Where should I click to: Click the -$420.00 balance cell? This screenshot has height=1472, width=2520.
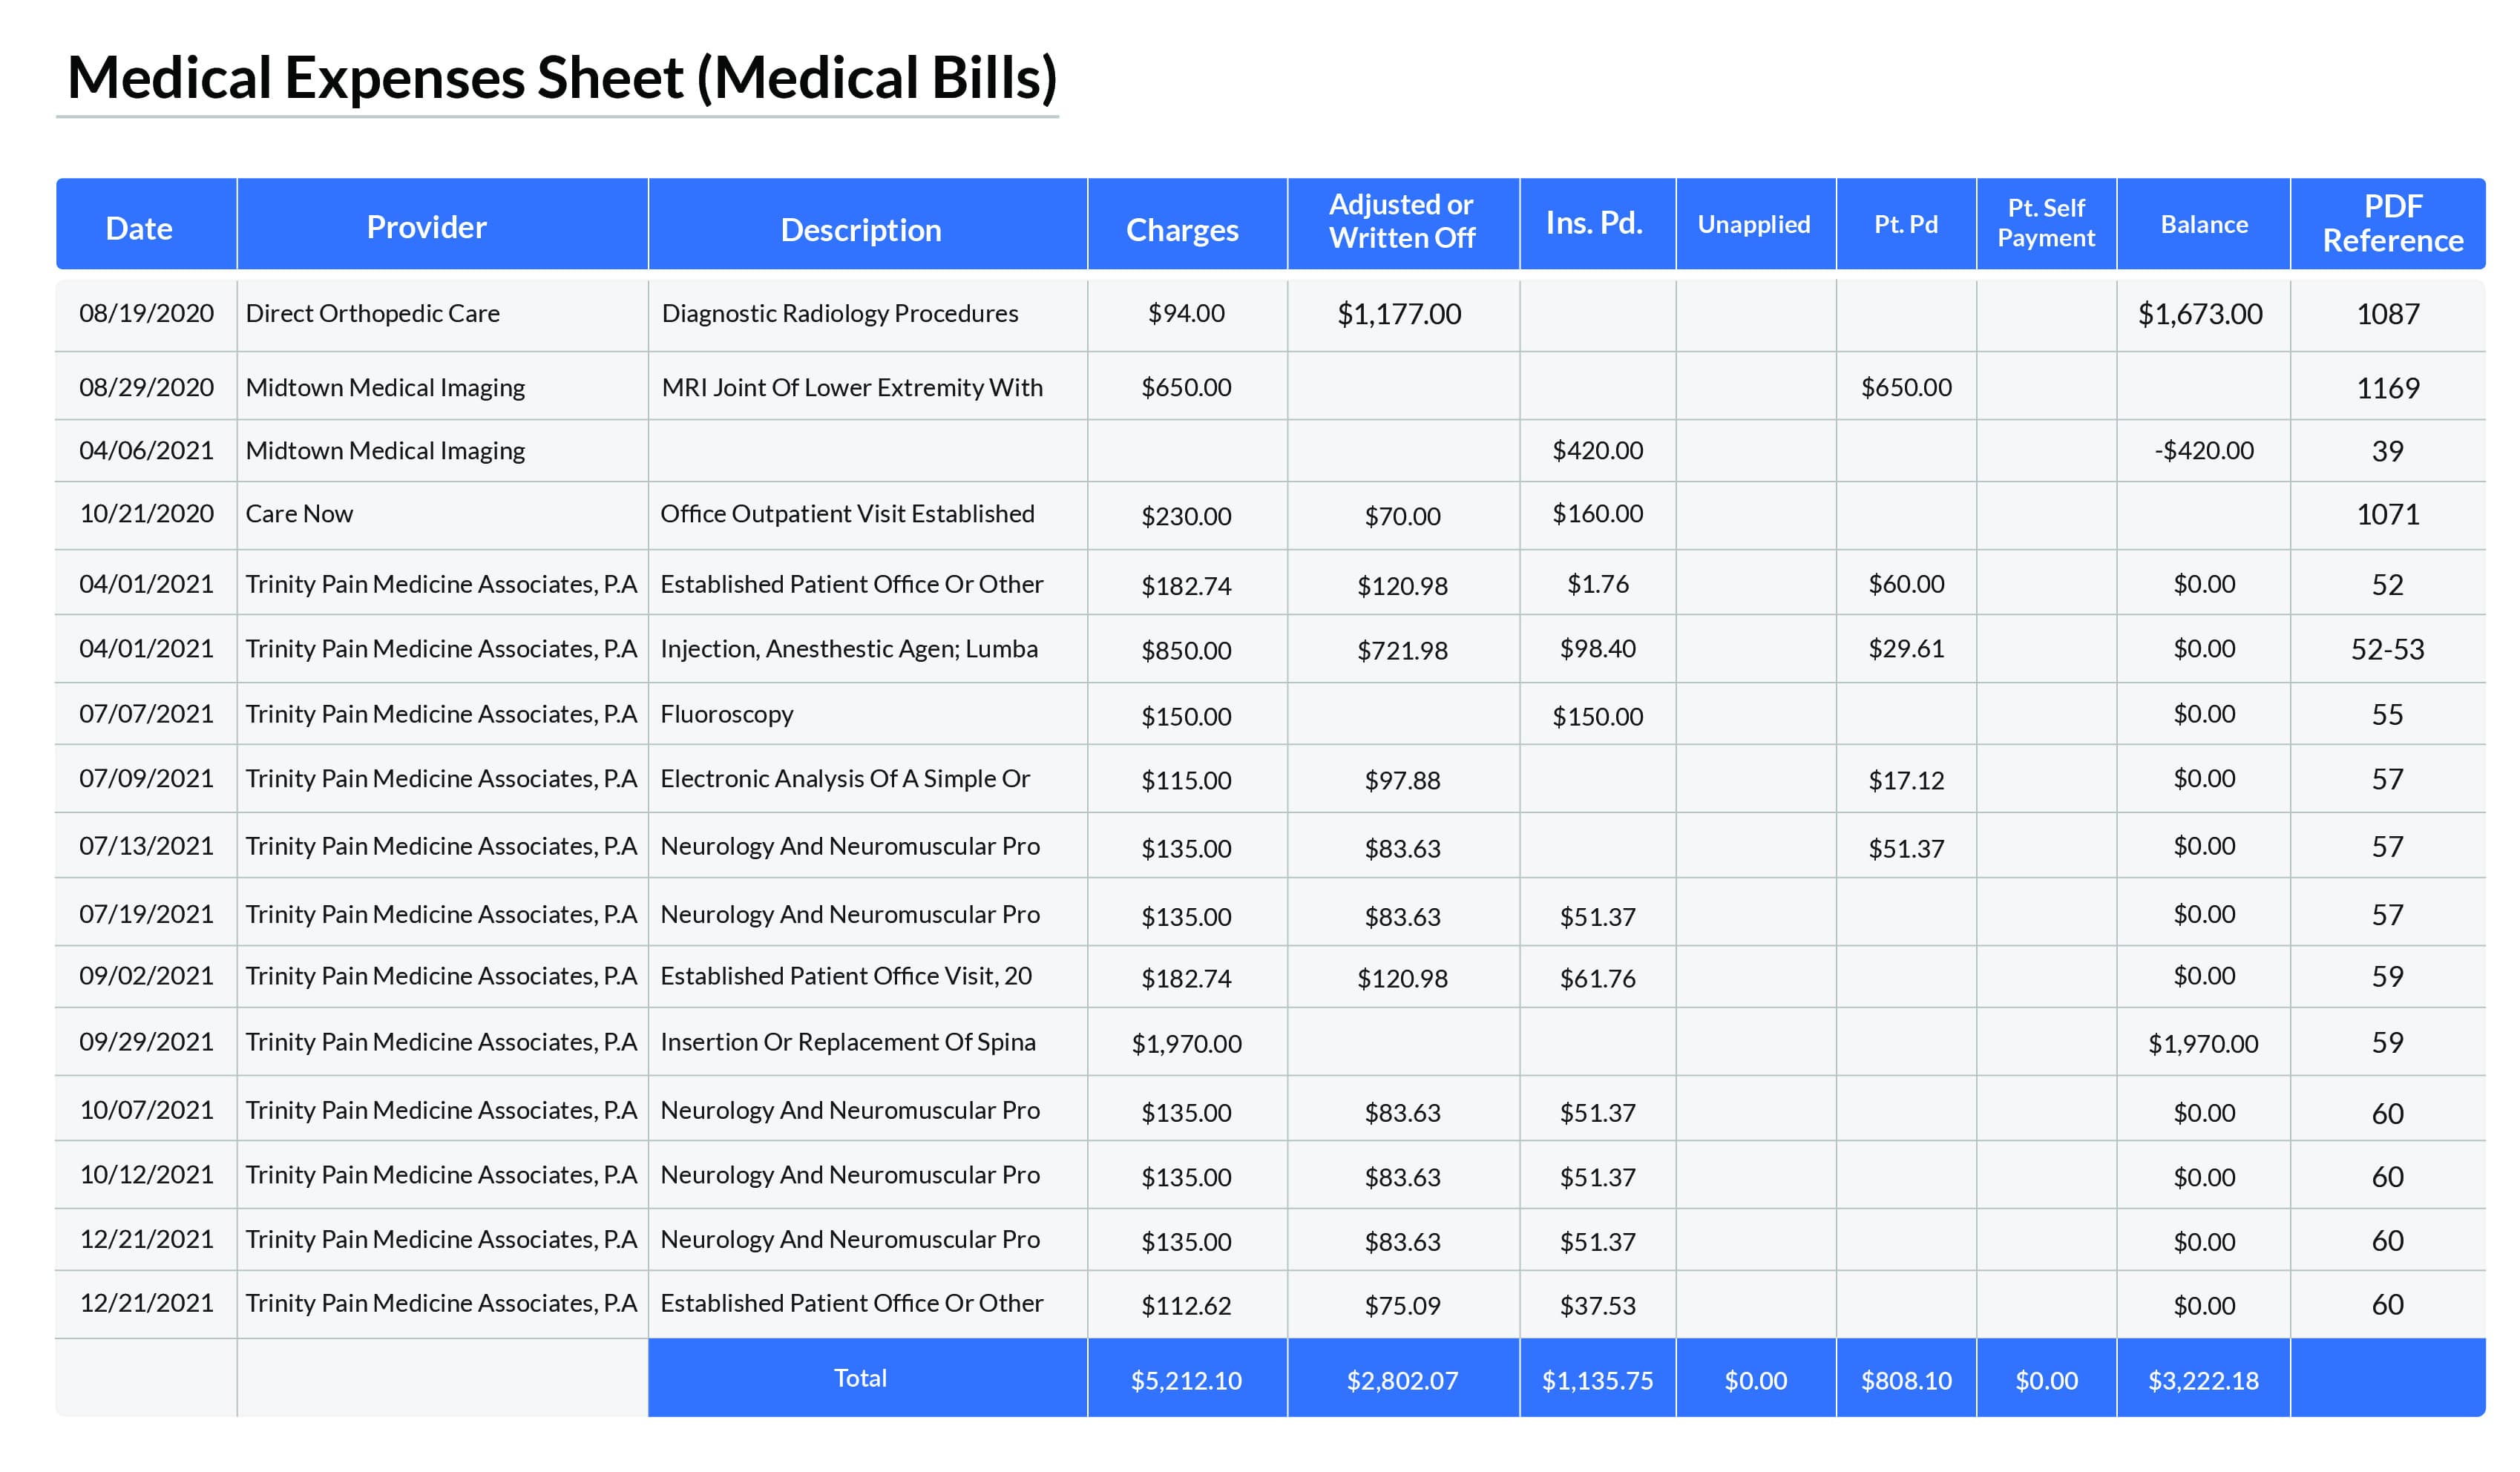2203,450
